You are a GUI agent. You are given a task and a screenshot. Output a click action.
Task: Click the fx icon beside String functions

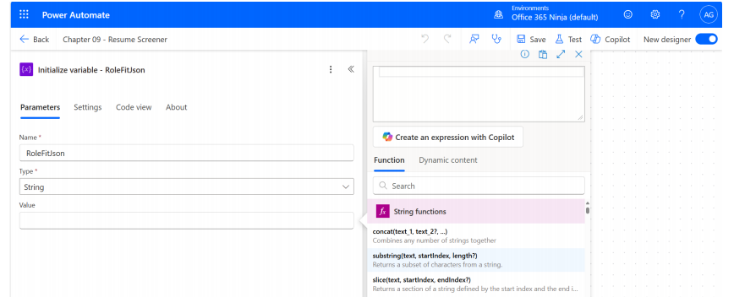point(383,211)
